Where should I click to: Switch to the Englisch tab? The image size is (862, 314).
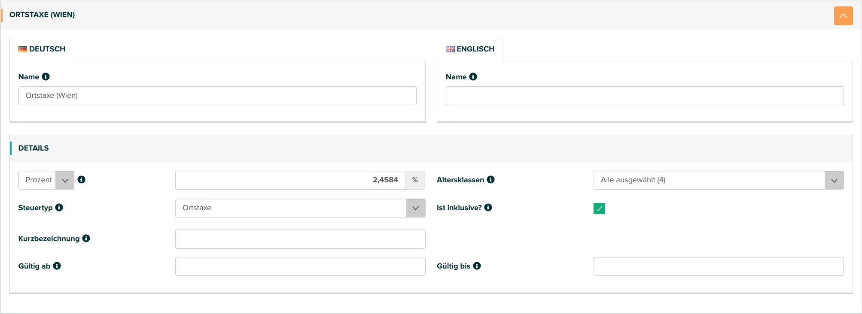pyautogui.click(x=470, y=49)
